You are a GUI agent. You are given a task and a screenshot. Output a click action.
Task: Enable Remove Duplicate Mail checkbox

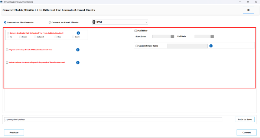8,33
